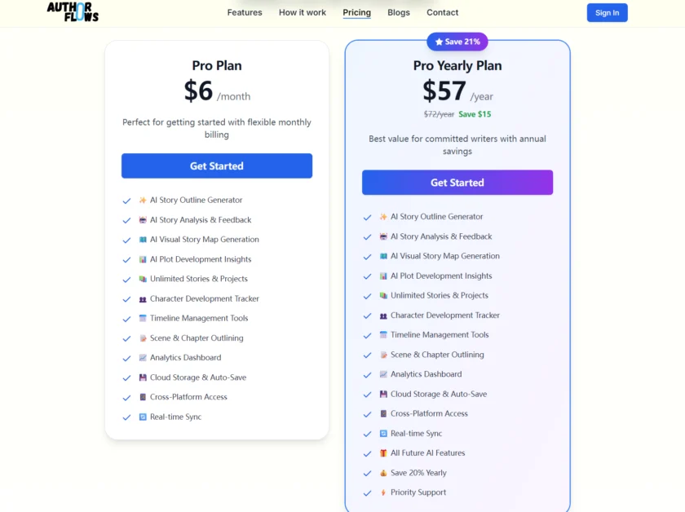
Task: Select the Pricing navigation tab
Action: click(356, 12)
